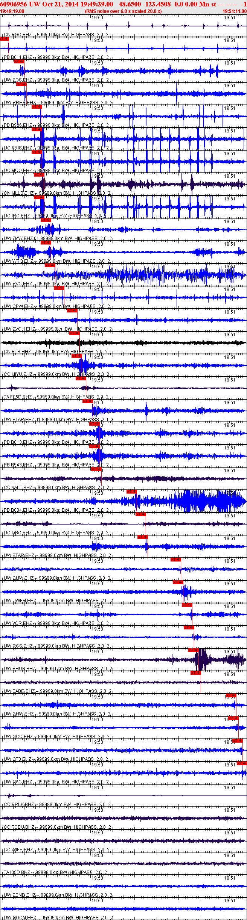The image size is (247, 920).
Task: Click red pick flag on UW.UWFH trace
Action: pyautogui.click(x=178, y=582)
